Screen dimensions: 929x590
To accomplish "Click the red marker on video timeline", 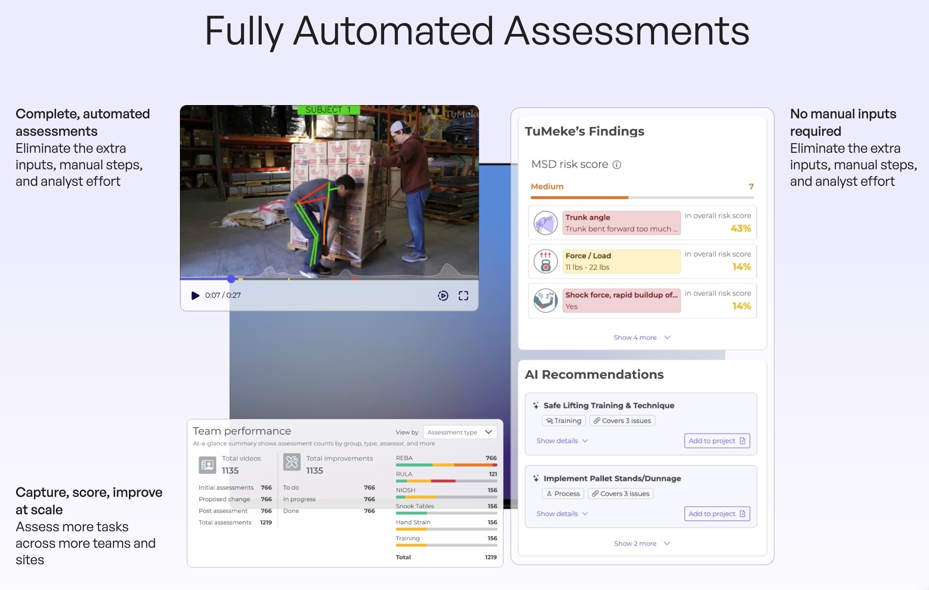I will (x=355, y=279).
